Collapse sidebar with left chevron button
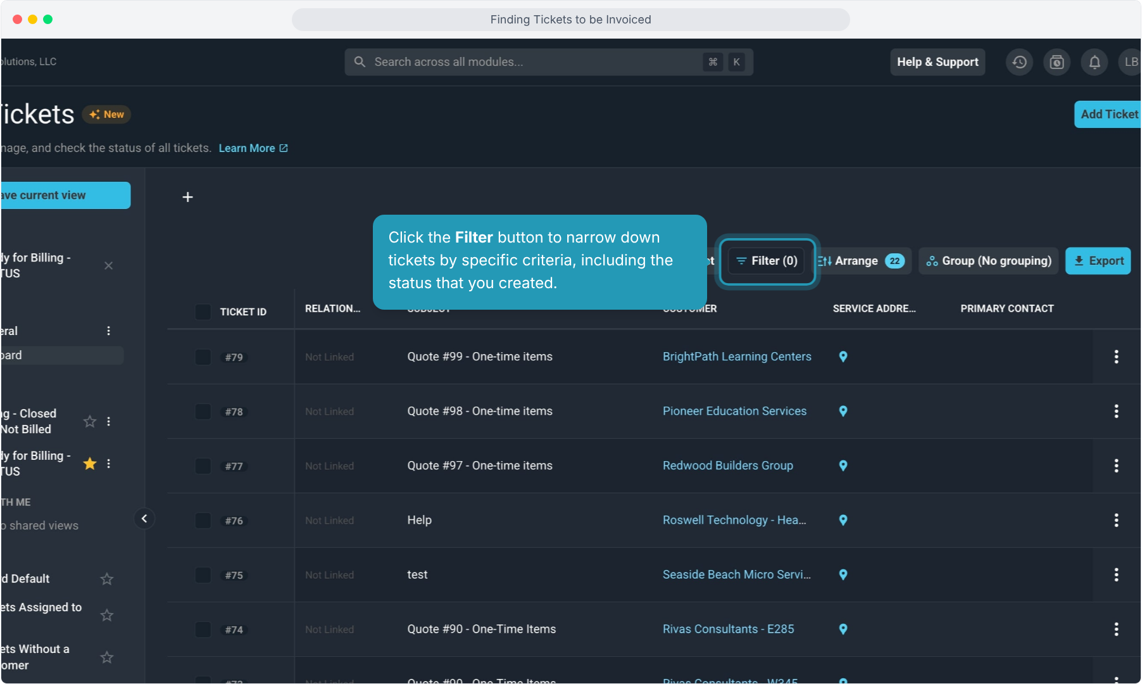1142x684 pixels. point(144,519)
